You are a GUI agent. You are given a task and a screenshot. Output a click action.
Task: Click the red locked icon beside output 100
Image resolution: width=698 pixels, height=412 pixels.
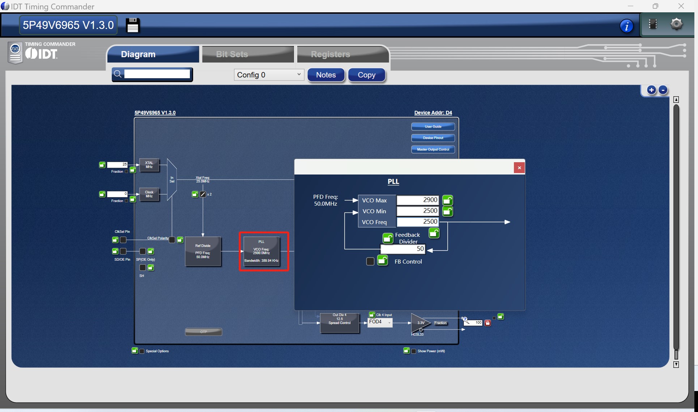[488, 323]
